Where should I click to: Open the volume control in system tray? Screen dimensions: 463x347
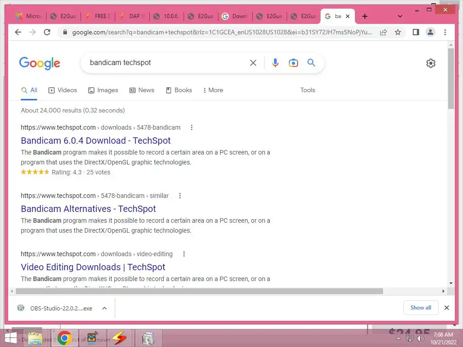(420, 339)
